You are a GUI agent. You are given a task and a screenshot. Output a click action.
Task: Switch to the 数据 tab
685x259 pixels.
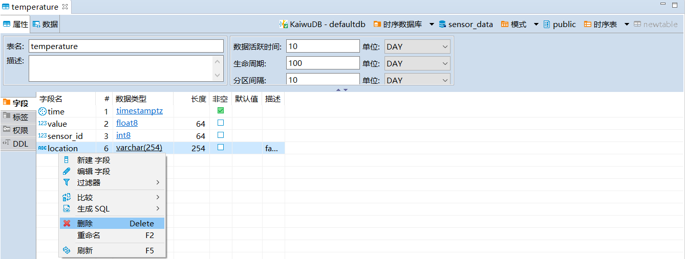tap(46, 24)
